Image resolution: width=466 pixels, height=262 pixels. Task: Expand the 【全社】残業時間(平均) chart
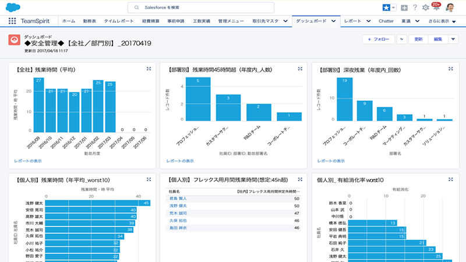(149, 69)
